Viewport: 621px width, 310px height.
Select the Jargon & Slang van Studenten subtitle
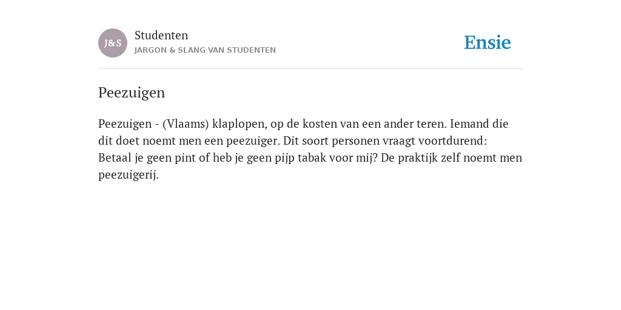coord(205,50)
